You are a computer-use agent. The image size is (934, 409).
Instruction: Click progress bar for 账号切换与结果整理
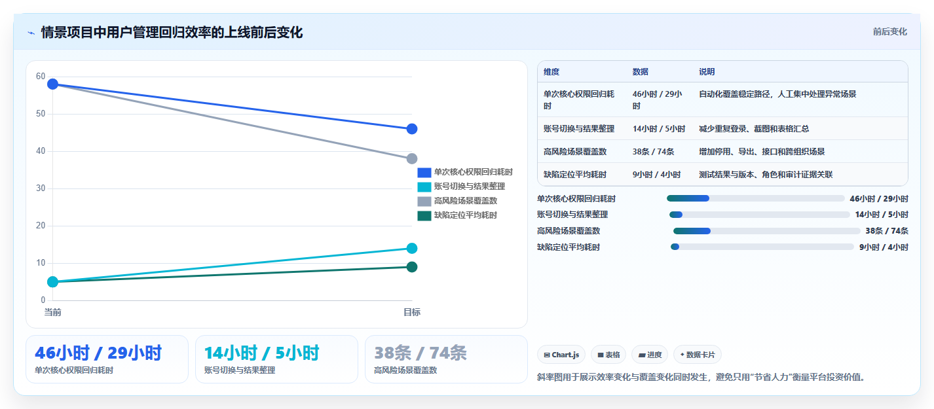pos(760,215)
